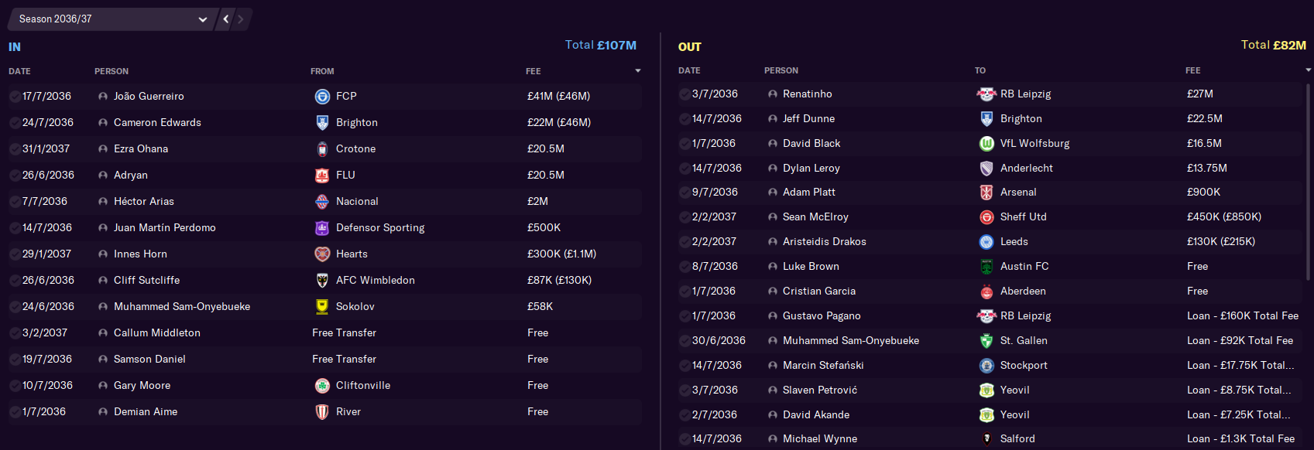Open the Season 2036/37 dropdown

(113, 19)
